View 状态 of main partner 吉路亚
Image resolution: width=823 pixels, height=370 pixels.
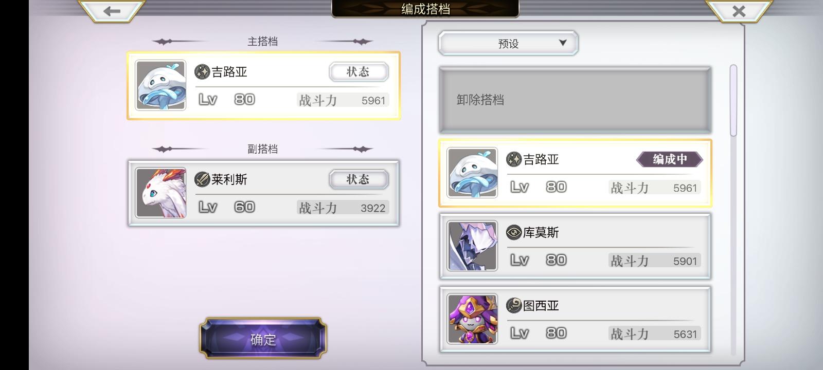359,72
